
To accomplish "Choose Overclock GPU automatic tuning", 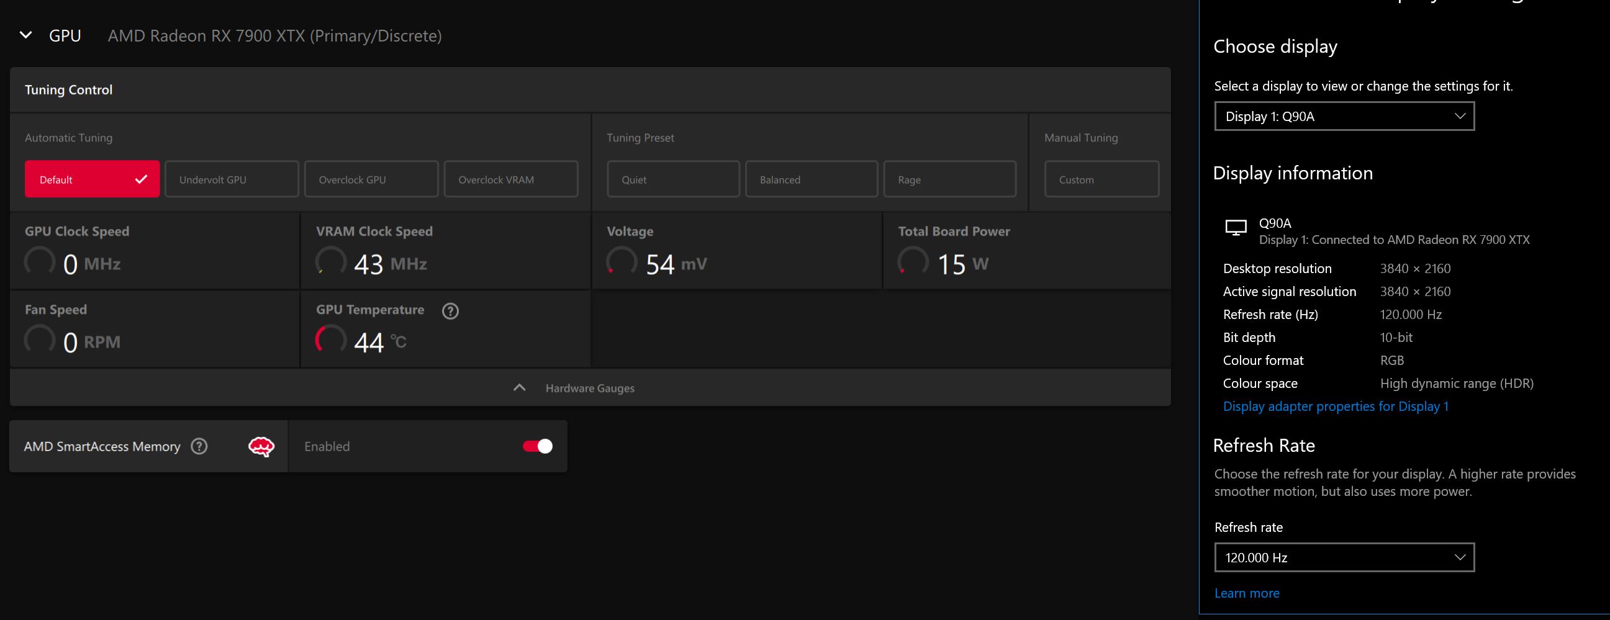I will [x=371, y=179].
